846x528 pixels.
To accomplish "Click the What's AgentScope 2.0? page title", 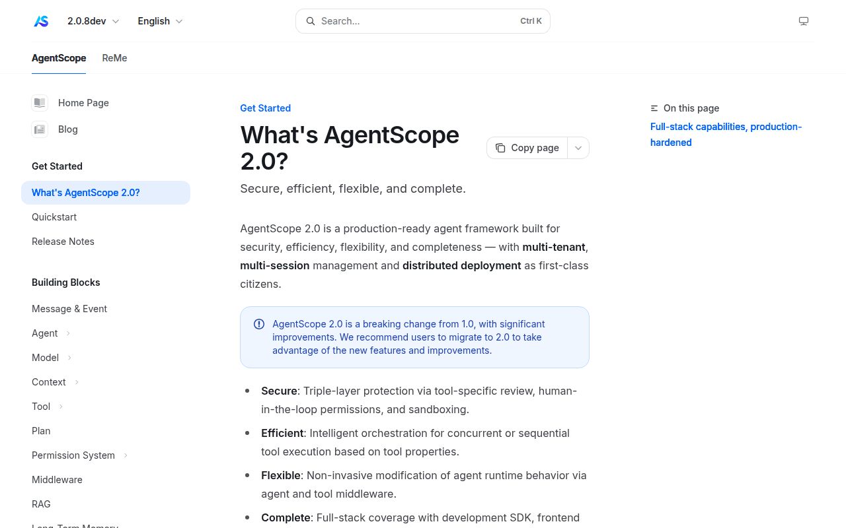I will (x=350, y=148).
